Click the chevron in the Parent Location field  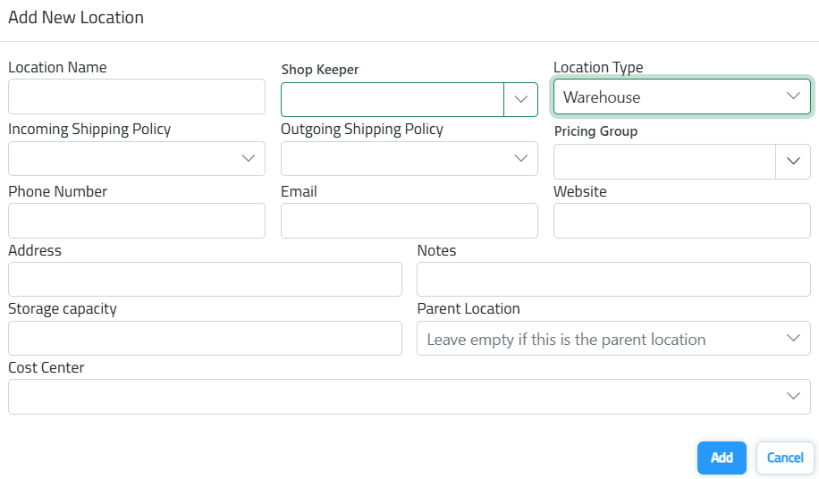tap(792, 339)
